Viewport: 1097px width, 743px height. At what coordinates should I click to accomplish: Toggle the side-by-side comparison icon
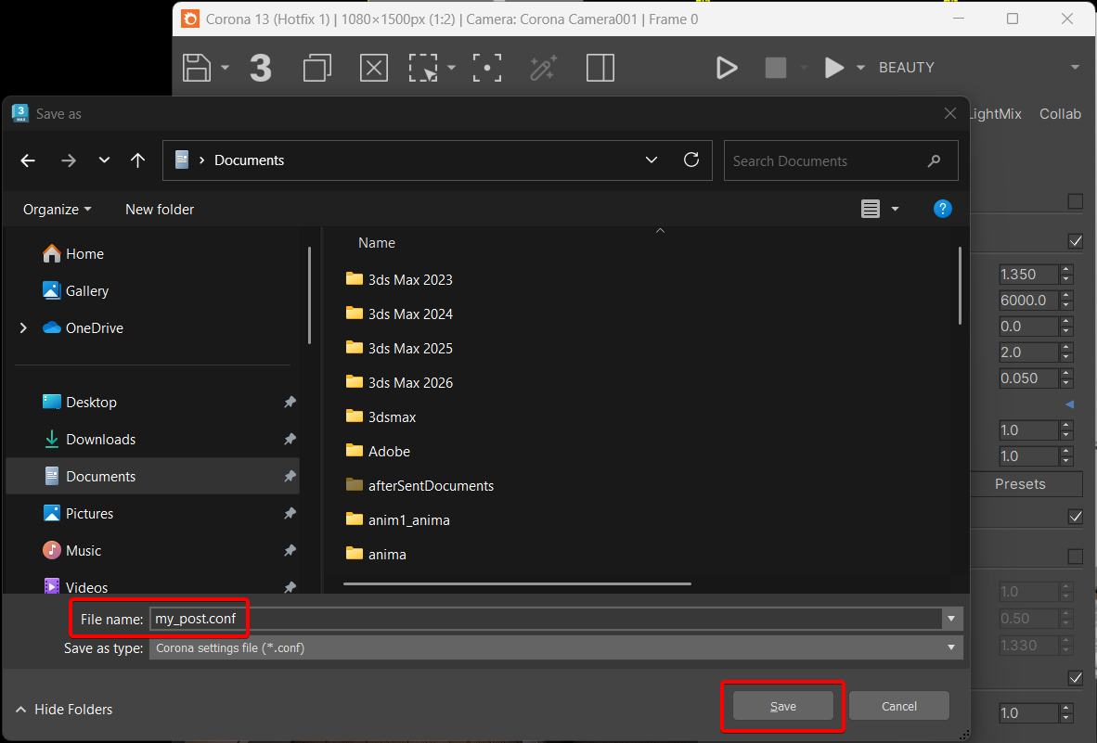tap(600, 68)
